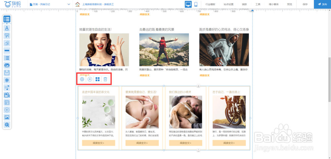Select the text (A) module tool
This screenshot has width=331, height=159.
[x=7, y=28]
